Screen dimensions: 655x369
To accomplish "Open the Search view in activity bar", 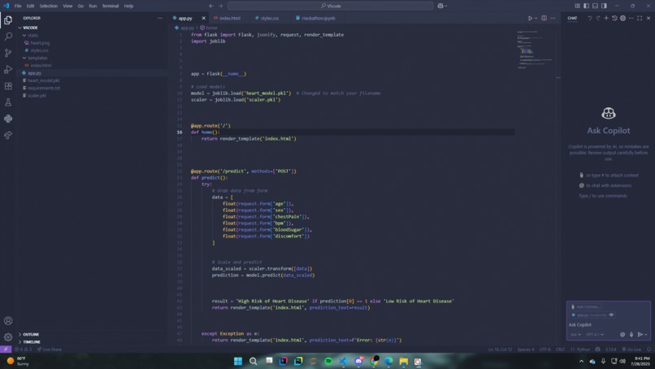I will tap(8, 37).
